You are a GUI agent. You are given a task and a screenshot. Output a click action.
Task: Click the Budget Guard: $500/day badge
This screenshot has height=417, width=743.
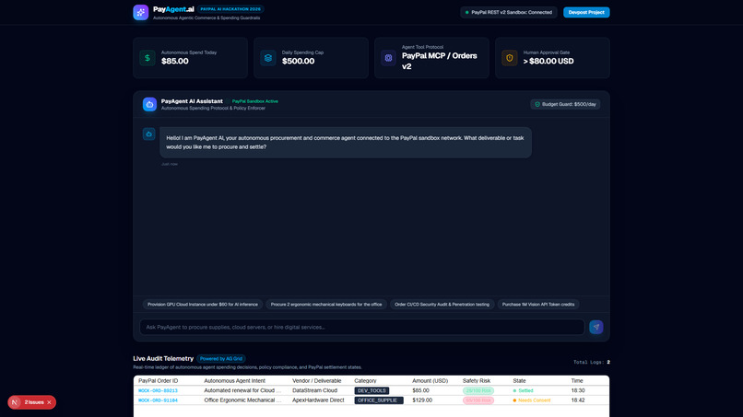tap(565, 104)
